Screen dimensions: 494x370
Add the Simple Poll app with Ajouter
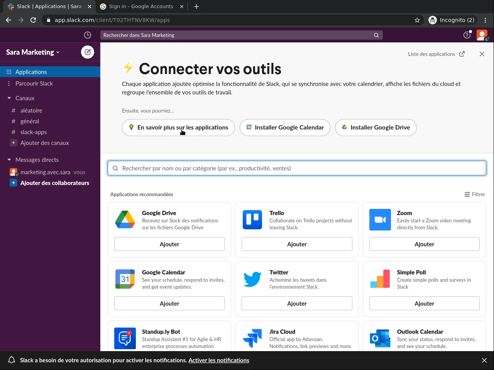point(425,303)
